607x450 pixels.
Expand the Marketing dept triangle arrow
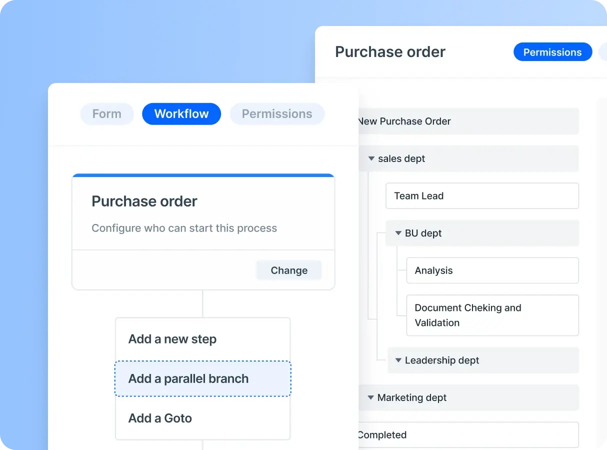coord(371,397)
